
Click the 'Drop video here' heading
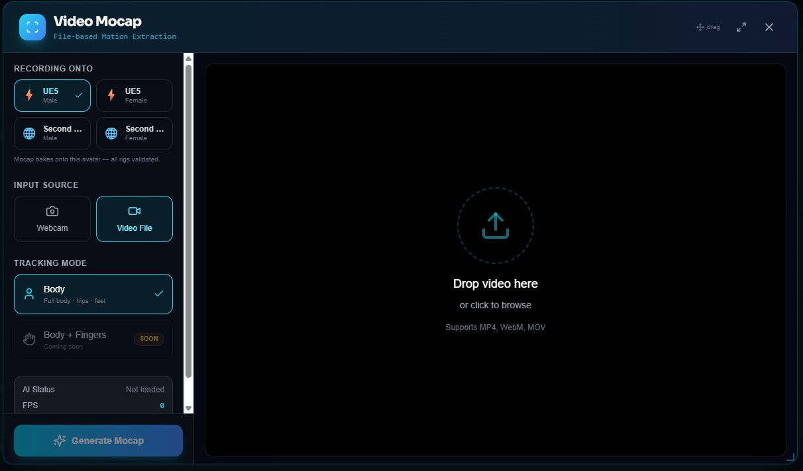[496, 284]
